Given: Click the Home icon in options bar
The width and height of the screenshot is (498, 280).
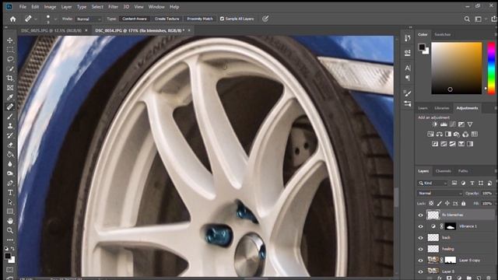Looking at the screenshot, I should pos(12,19).
